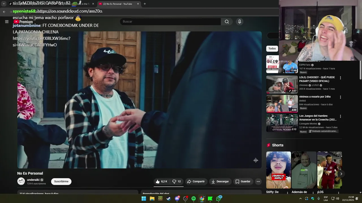Open options menu for Los Juegos del Hambre
The width and height of the screenshot is (362, 203).
341,116
